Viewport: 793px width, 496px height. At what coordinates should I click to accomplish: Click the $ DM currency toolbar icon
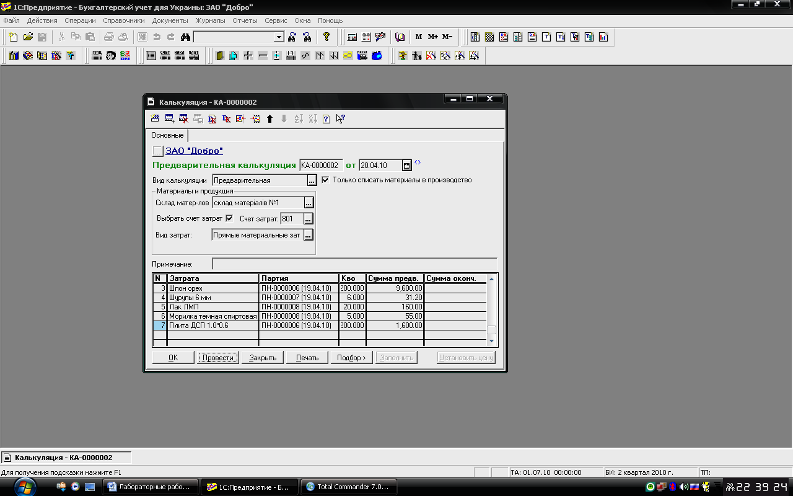point(125,56)
